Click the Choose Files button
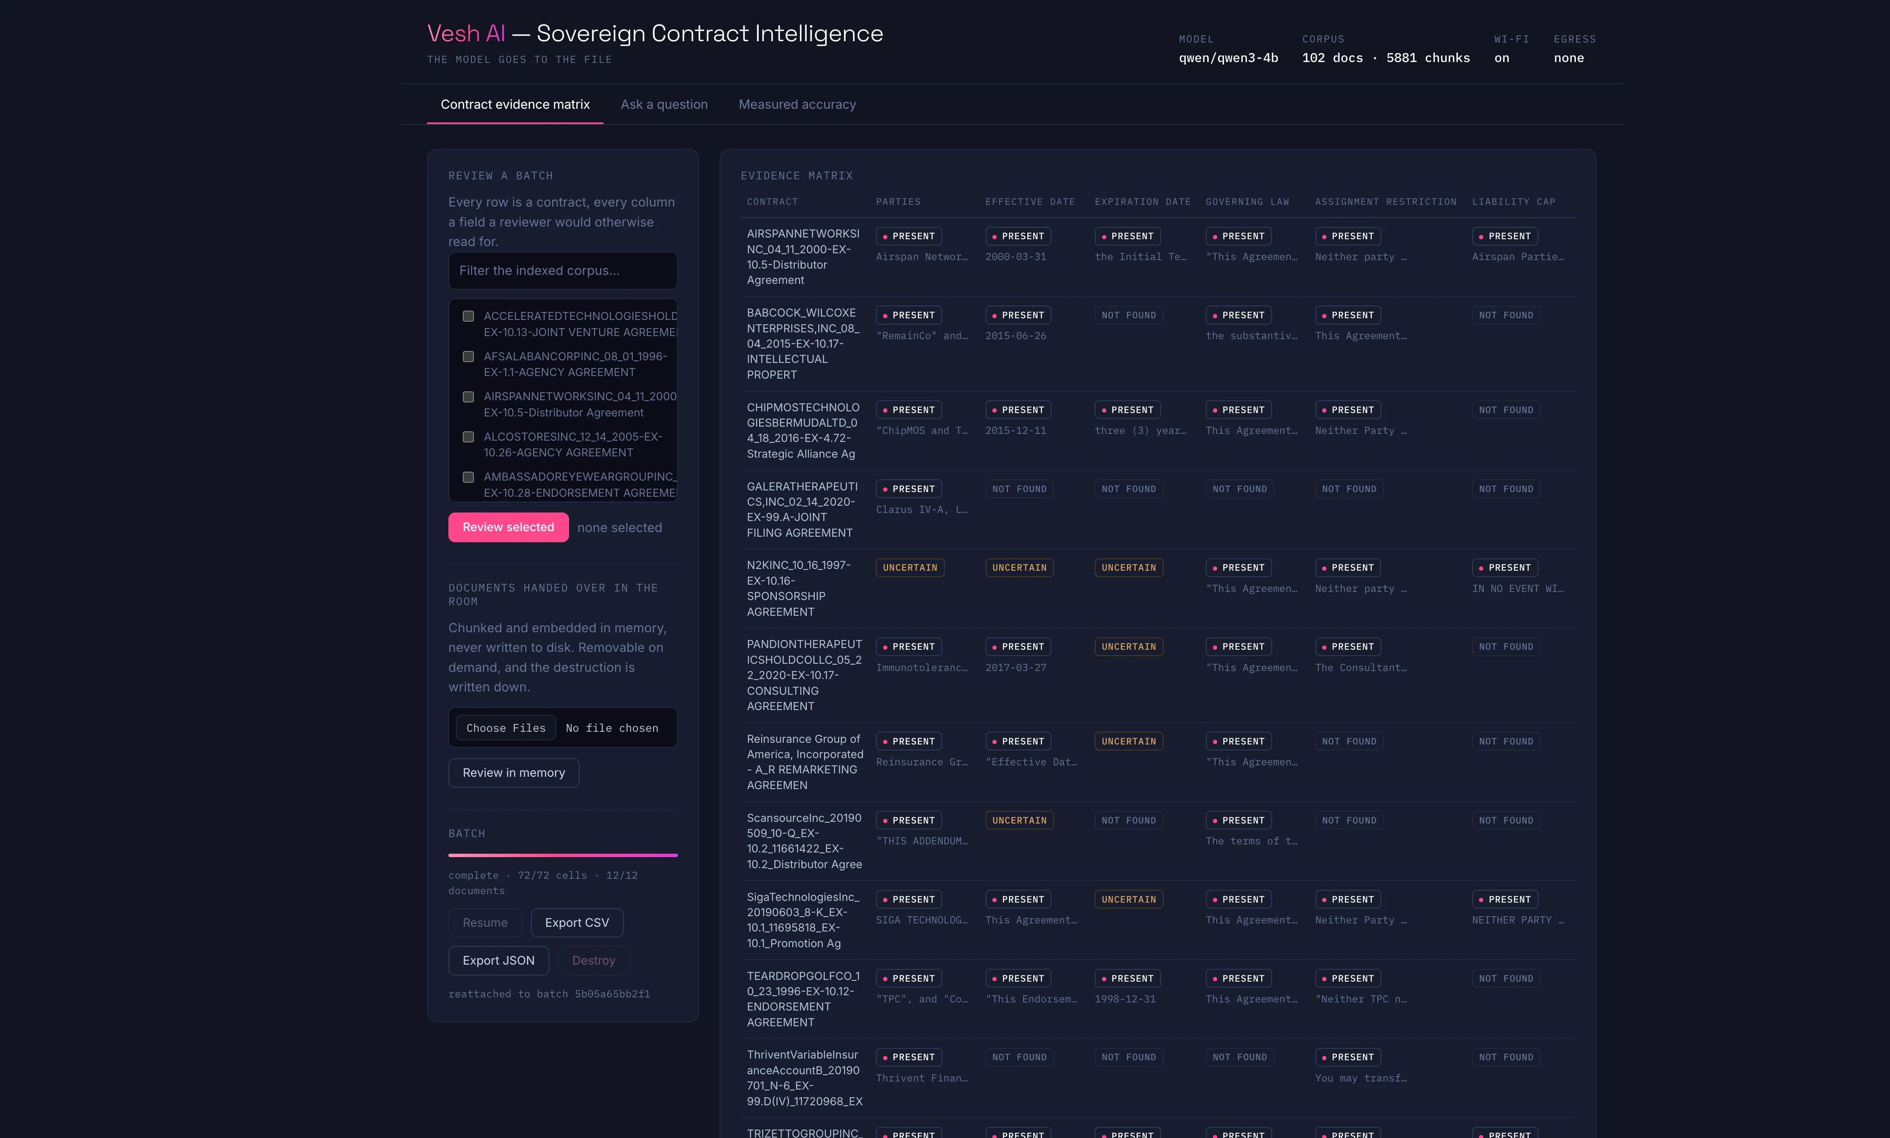Viewport: 1890px width, 1138px height. [x=506, y=728]
